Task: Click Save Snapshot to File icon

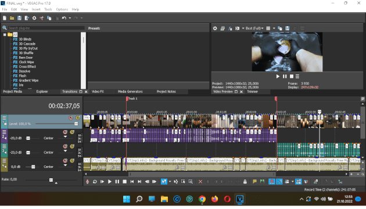Action: coord(288,28)
